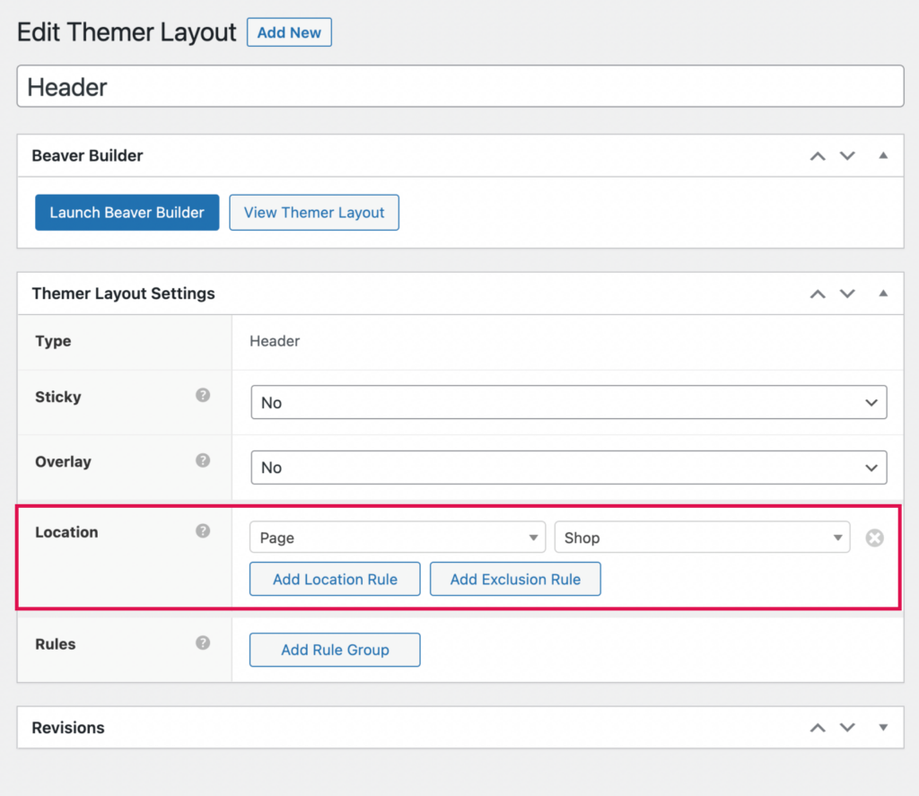
Task: Remove the Page Shop location rule
Action: 874,538
